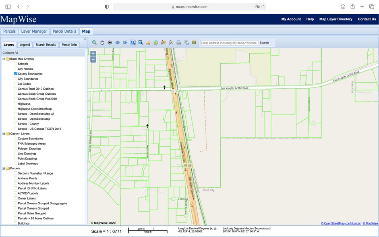The width and height of the screenshot is (379, 237).
Task: Click the Search button next to address field
Action: (x=264, y=42)
